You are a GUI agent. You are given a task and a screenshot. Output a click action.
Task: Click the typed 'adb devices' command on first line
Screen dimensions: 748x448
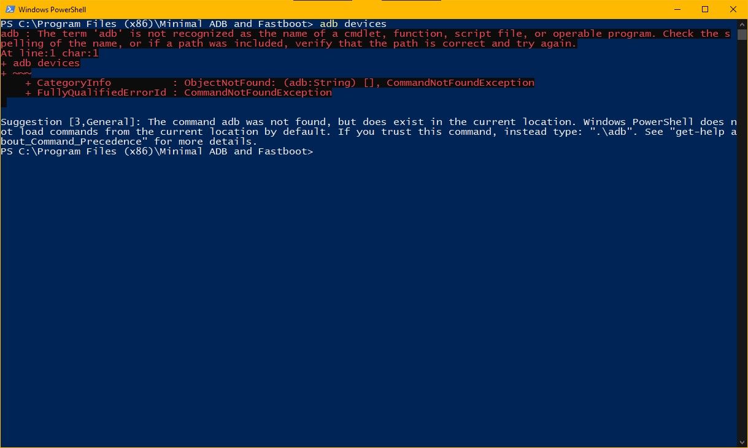pyautogui.click(x=353, y=24)
